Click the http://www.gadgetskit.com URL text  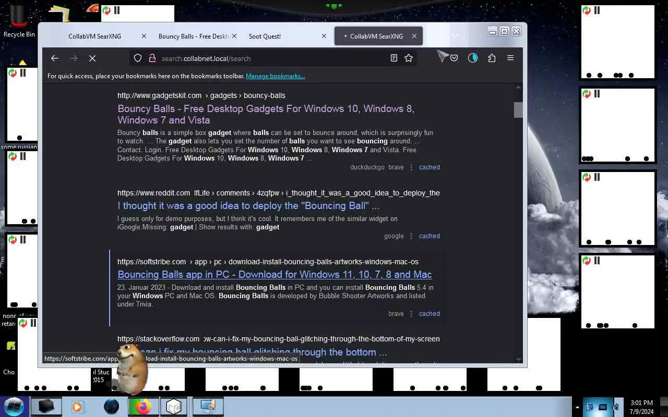[x=159, y=95]
